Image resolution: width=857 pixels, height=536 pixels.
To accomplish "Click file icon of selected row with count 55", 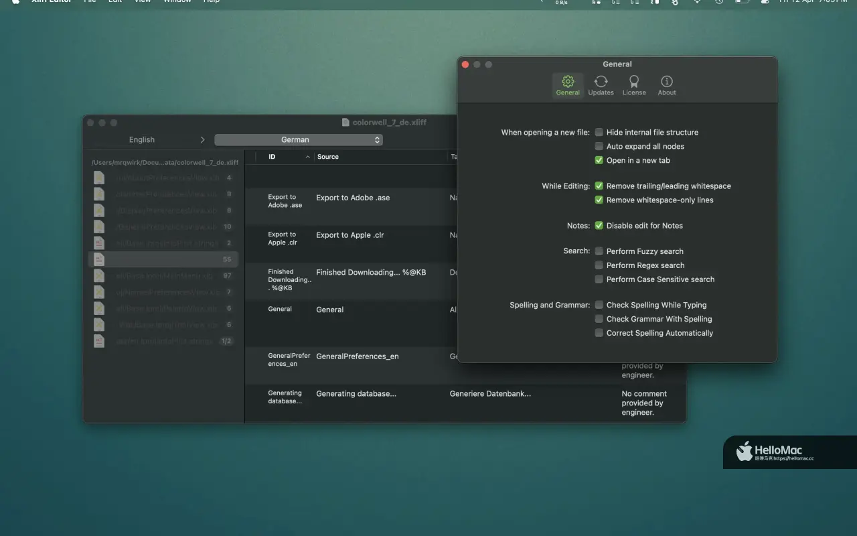I will tap(99, 259).
